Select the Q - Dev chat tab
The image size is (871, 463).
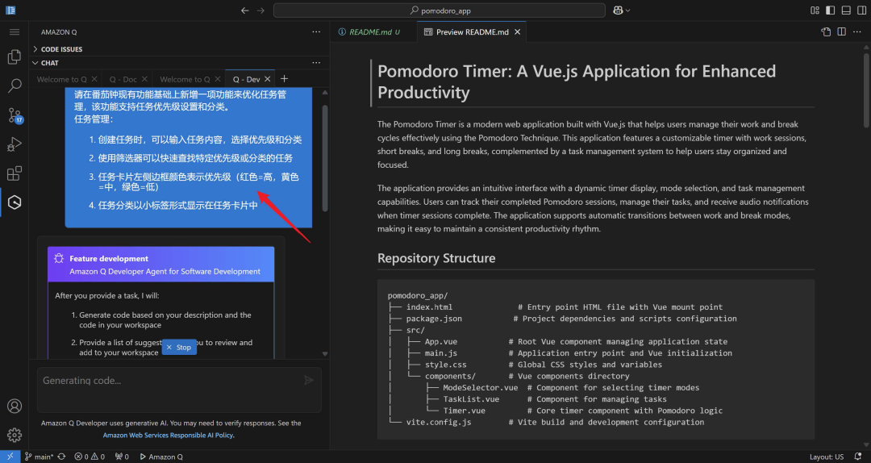click(x=246, y=79)
